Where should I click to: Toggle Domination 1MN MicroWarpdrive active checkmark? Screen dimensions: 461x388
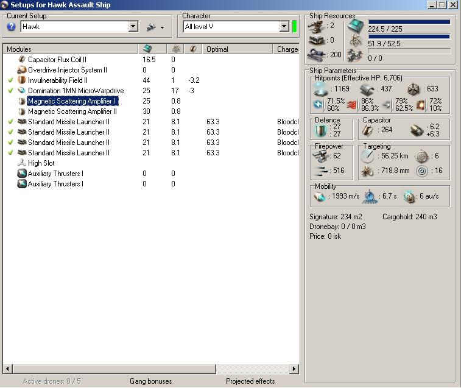(10, 90)
